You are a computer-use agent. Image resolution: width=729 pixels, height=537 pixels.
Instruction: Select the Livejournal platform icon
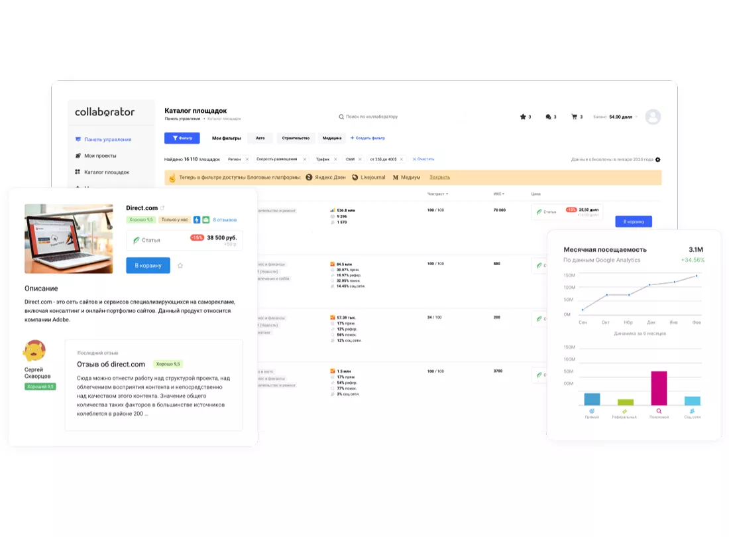click(355, 177)
